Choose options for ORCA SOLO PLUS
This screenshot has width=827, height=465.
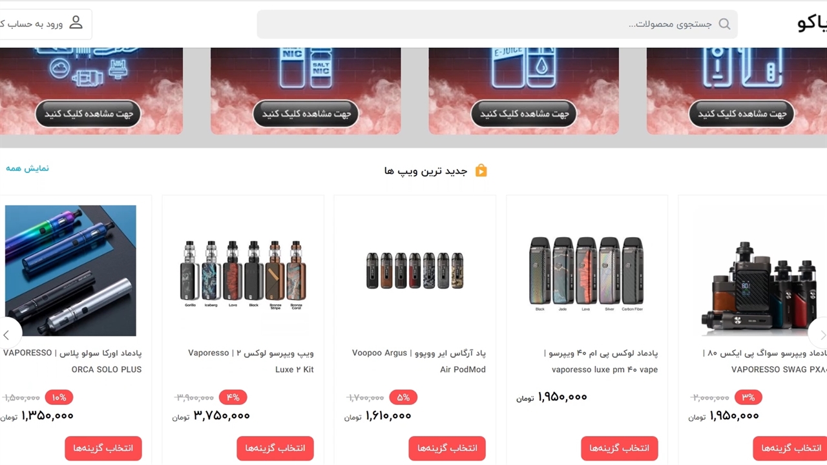[103, 448]
